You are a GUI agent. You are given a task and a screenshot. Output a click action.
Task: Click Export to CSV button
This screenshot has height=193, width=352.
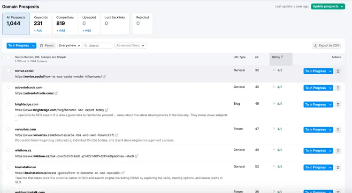tap(327, 46)
